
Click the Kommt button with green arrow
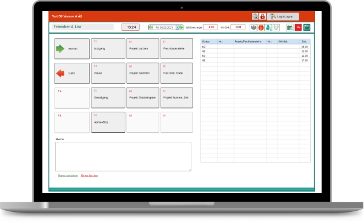(72, 48)
